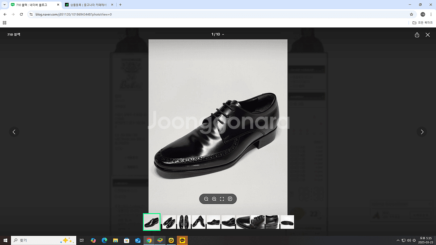Viewport: 436px width, 245px height.
Task: Select the third thumbnail with top view
Action: pos(184,222)
